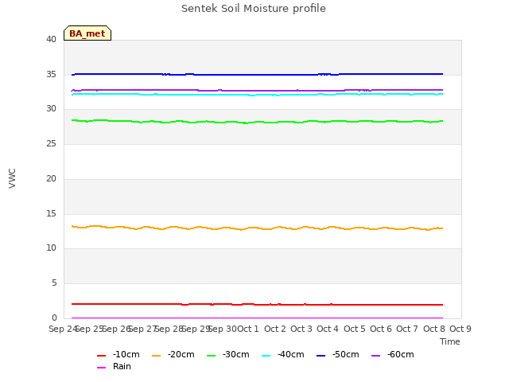Click the magenta Rain legend swatch

coord(101,368)
